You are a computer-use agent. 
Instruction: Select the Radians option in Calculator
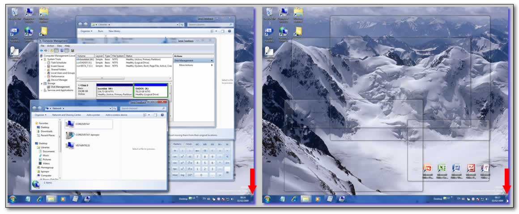(x=177, y=144)
